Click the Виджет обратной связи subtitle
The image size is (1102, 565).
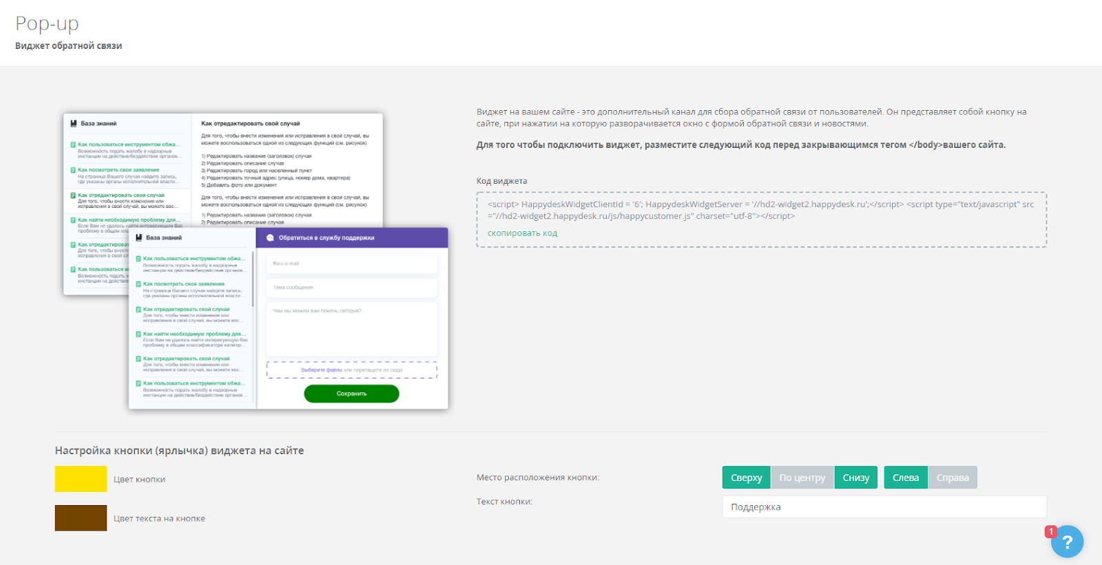click(x=68, y=45)
